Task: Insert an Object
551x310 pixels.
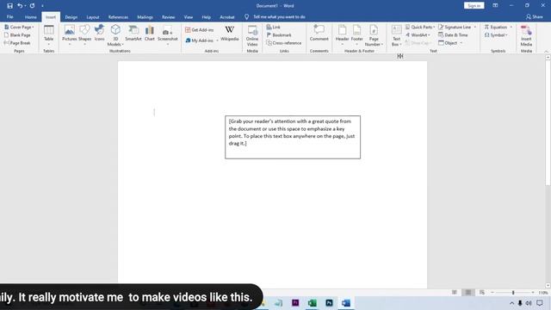Action: pos(448,43)
